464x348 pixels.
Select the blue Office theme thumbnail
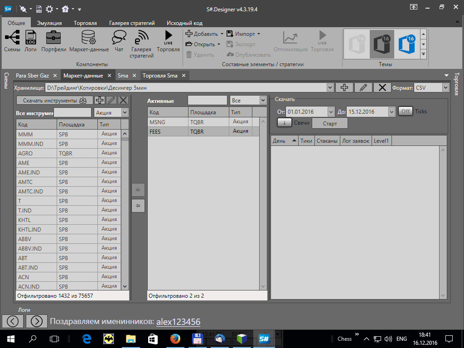click(x=406, y=44)
